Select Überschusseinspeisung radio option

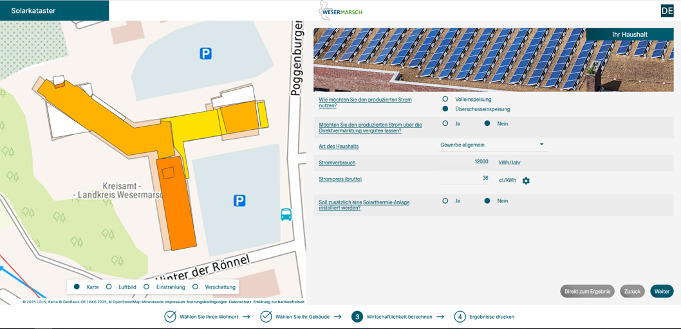coord(445,109)
